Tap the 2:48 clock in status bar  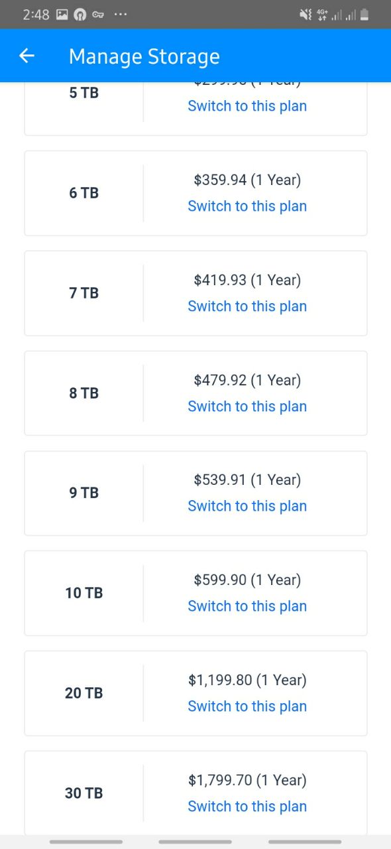pyautogui.click(x=36, y=15)
